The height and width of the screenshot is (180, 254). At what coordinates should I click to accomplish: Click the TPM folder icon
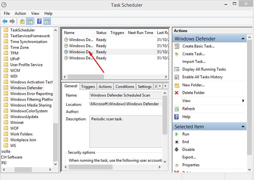click(6, 53)
